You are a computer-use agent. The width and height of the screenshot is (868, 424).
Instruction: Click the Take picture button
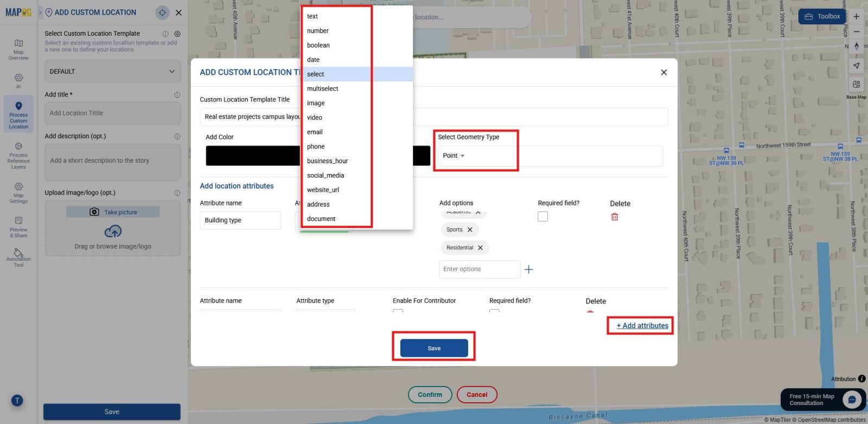[113, 212]
